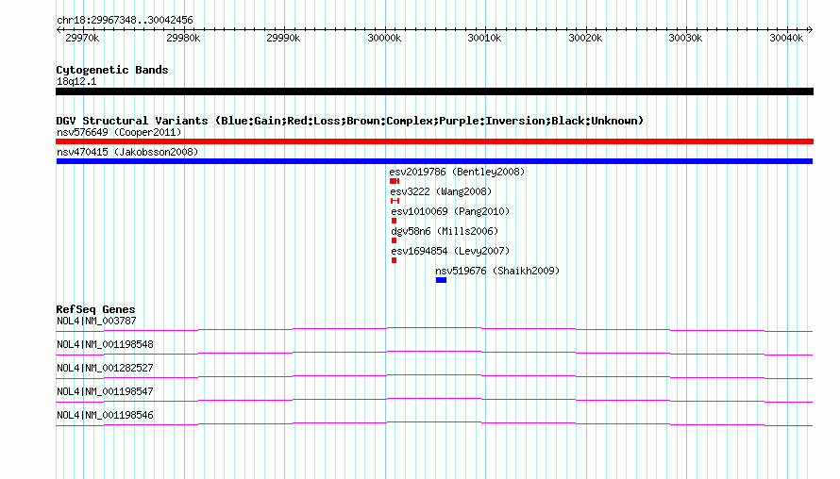The image size is (840, 479).
Task: Click the DGV Structural Variants track title
Action: (x=350, y=121)
